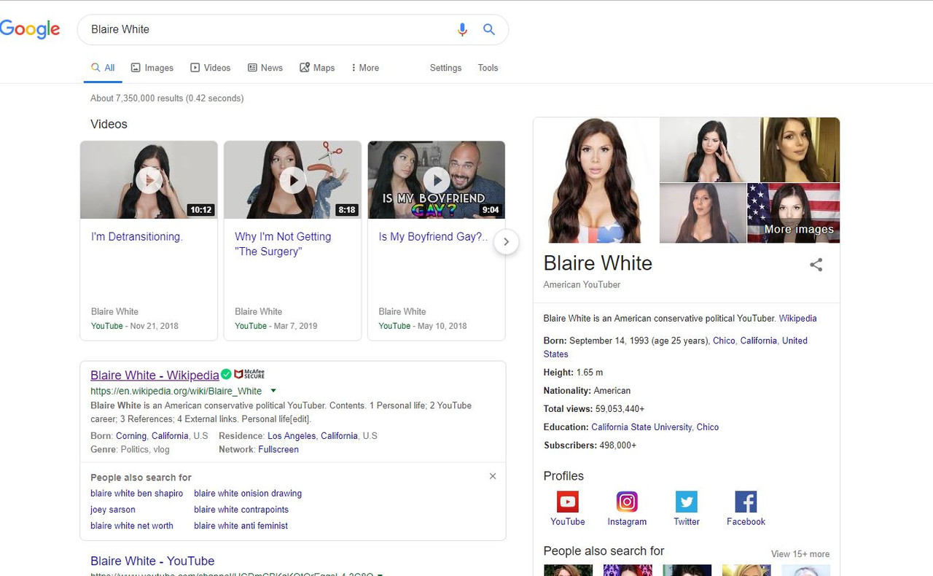Viewport: 933px width, 576px height.
Task: Switch to the Maps tab
Action: (317, 68)
